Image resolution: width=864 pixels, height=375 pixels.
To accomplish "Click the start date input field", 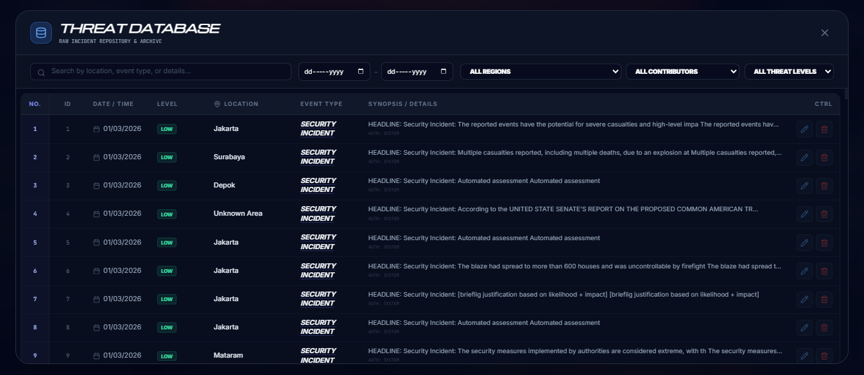I will (x=334, y=71).
